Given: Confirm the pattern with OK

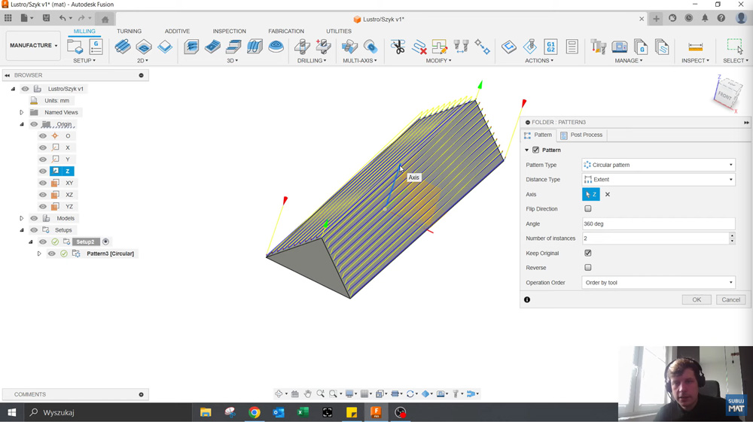Looking at the screenshot, I should tap(697, 299).
